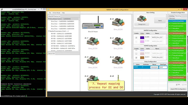Select the Elmo_GCON slave 0:4 icon
The image size is (188, 105).
coord(118,60)
